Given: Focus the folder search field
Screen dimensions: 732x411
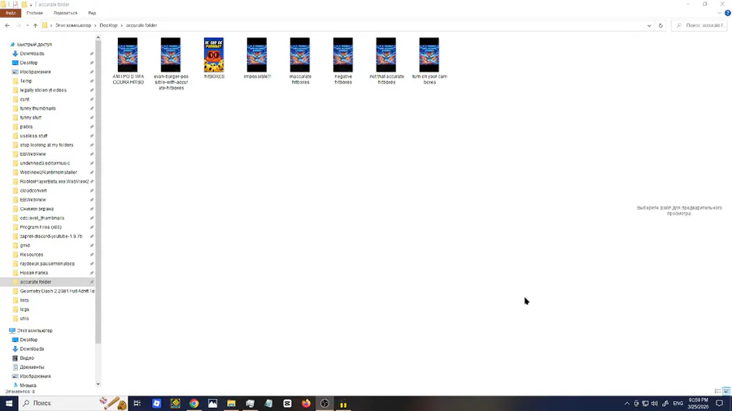Looking at the screenshot, I should click(x=699, y=26).
